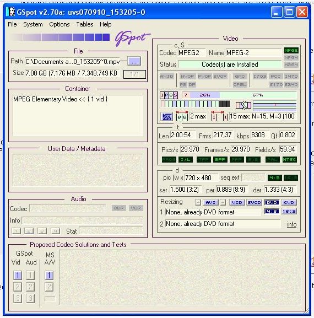Click the AVID flag indicator

[x=166, y=77]
